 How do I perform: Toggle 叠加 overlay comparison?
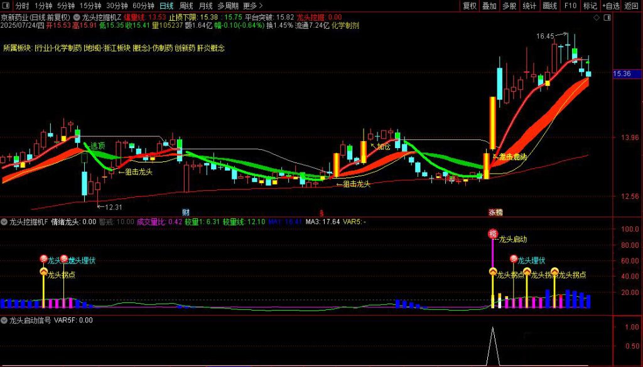[489, 6]
